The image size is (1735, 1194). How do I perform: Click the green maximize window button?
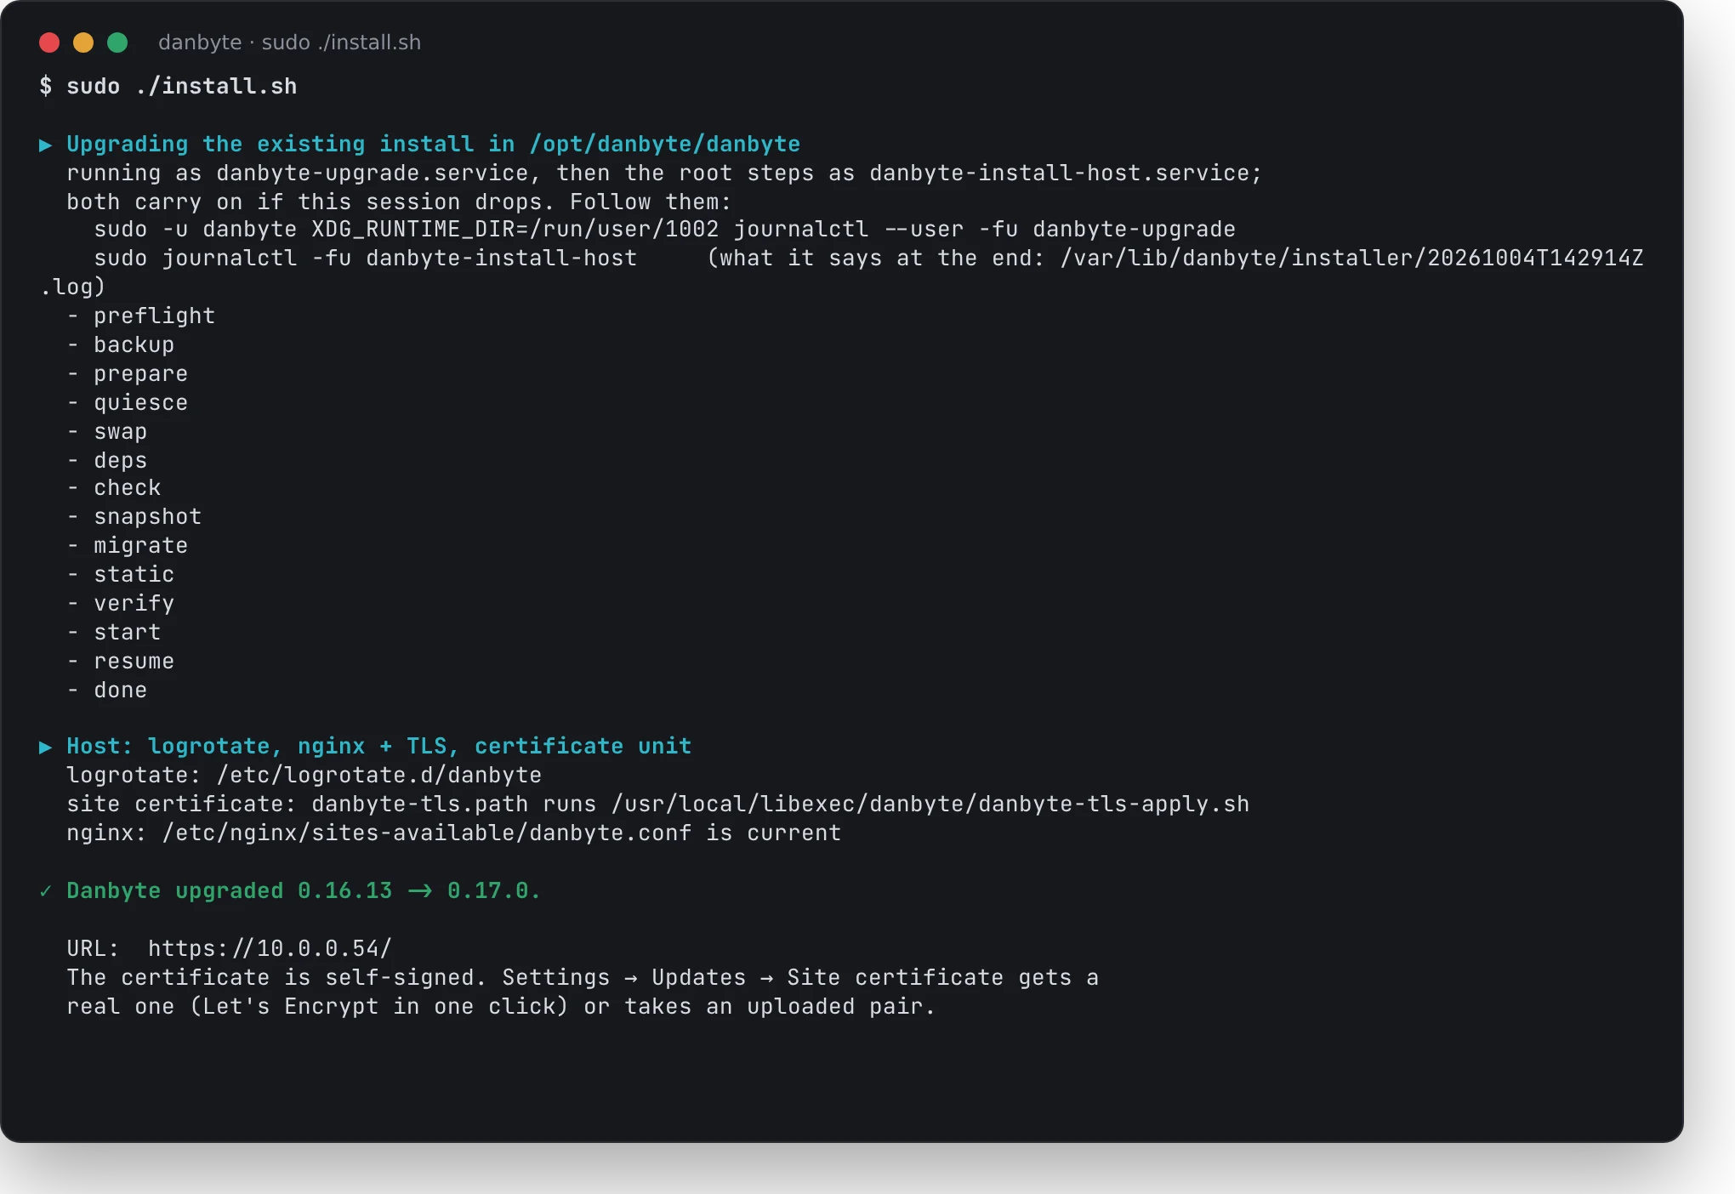coord(117,43)
